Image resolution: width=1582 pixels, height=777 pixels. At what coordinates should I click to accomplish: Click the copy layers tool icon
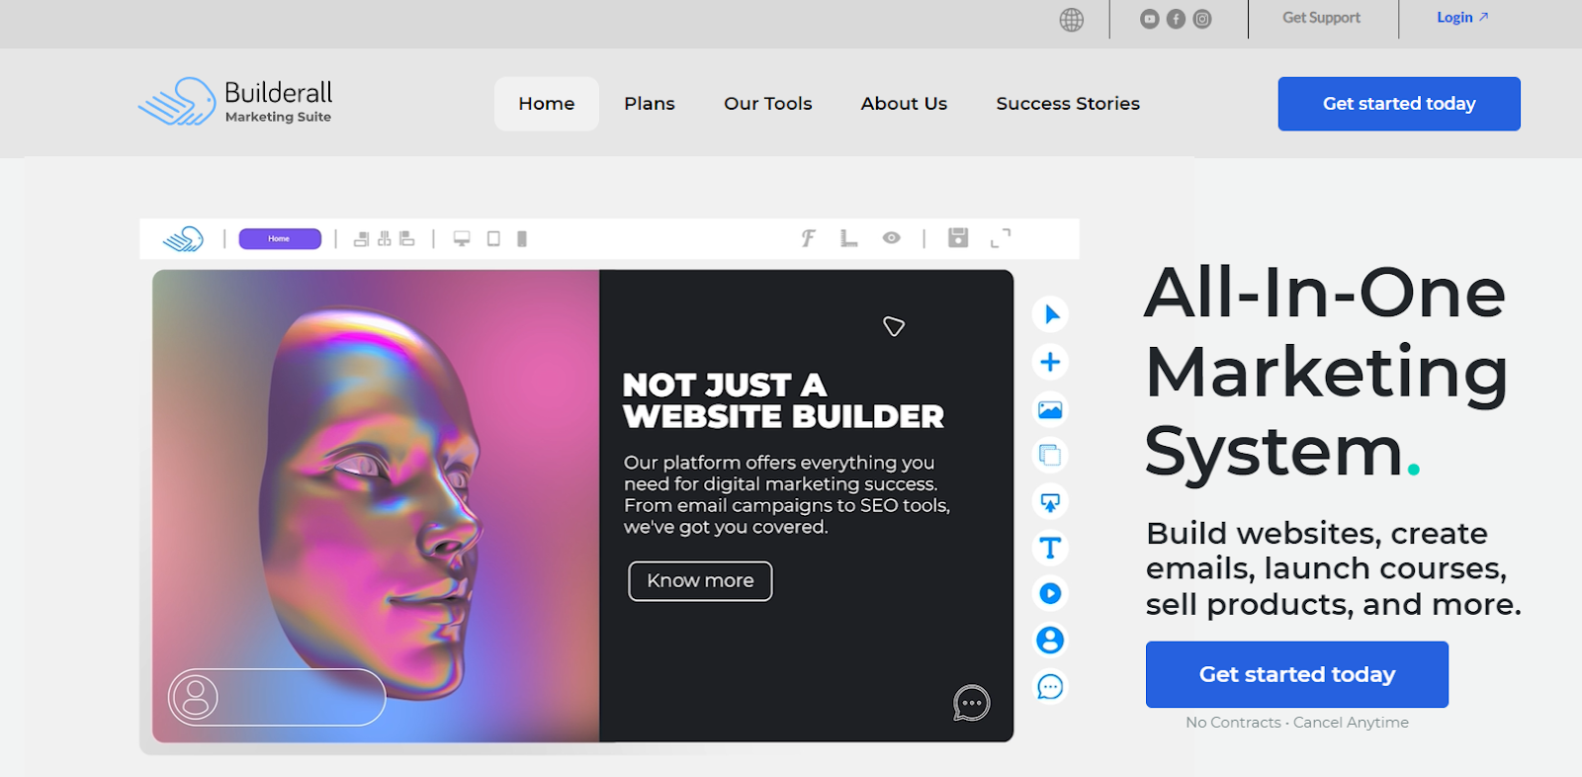coord(1050,455)
